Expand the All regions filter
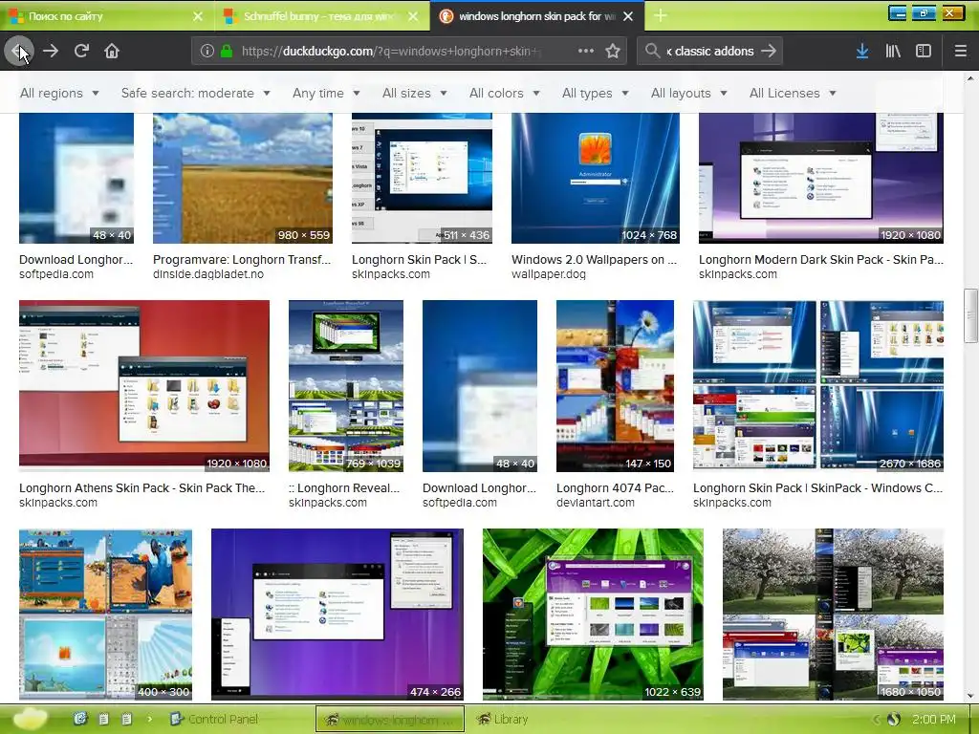979x734 pixels. [x=59, y=93]
